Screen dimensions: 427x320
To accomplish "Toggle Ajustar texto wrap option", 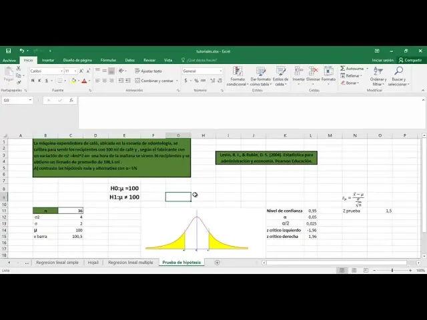I will 148,71.
